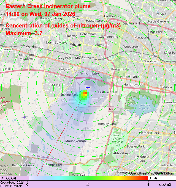176x188 pixels.
Task: Click the OpenStreetMap contributors attribution
Action: tap(150, 173)
